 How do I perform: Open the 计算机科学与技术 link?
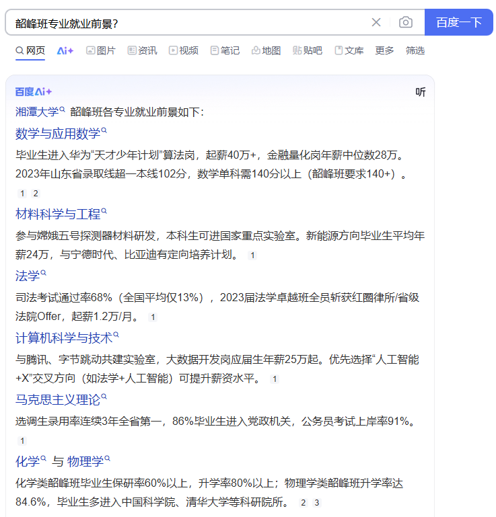click(64, 338)
